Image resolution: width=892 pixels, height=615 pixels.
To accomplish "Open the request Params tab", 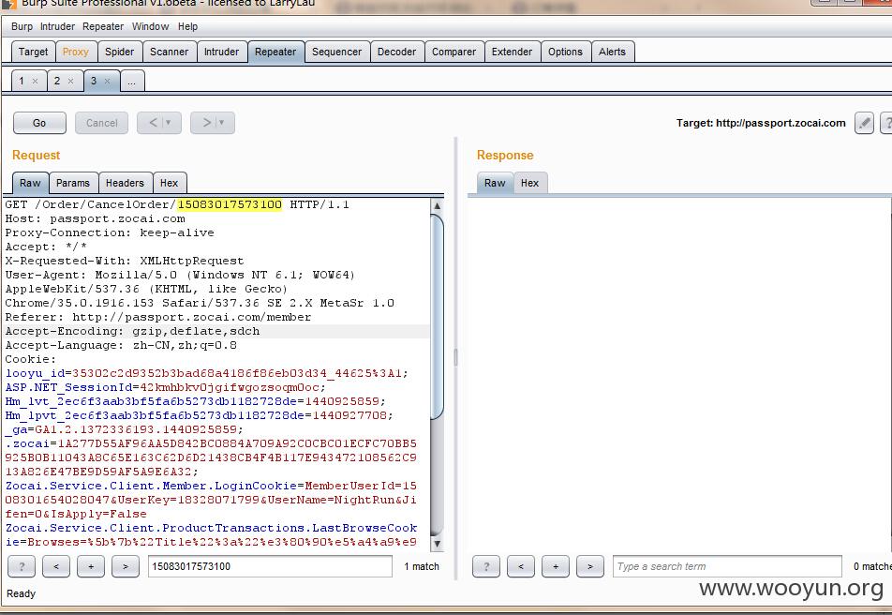I will (73, 183).
